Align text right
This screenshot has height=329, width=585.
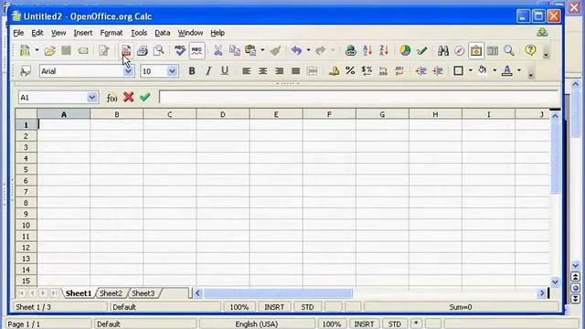[x=279, y=71]
